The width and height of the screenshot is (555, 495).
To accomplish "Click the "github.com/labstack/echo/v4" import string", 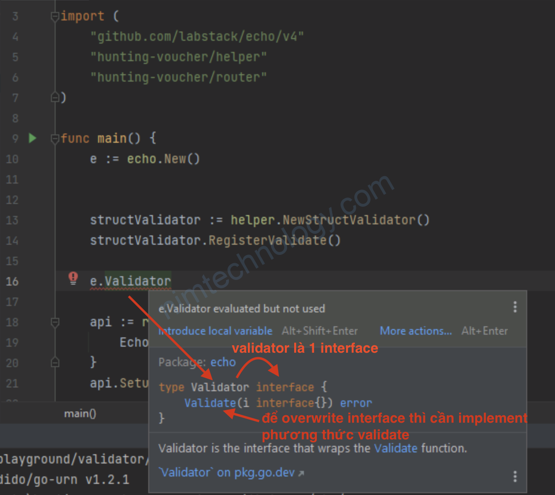I will [x=197, y=37].
